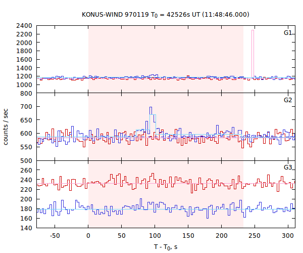Screen dimensions: 303x253
Task: Select the G2 panel label
Action: [x=288, y=100]
